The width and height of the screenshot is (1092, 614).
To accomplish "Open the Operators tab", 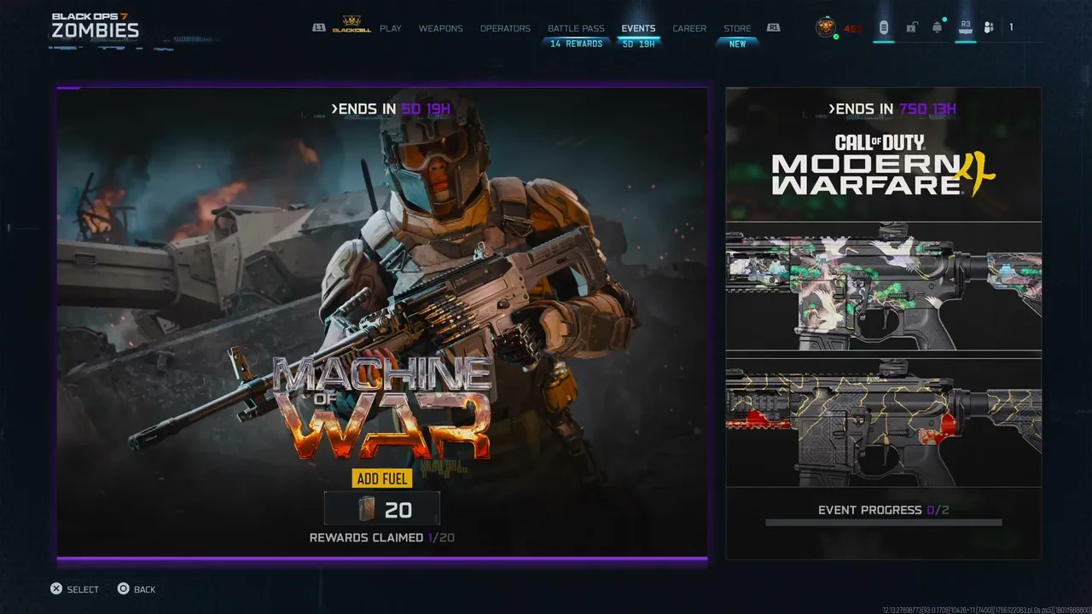I will (505, 28).
